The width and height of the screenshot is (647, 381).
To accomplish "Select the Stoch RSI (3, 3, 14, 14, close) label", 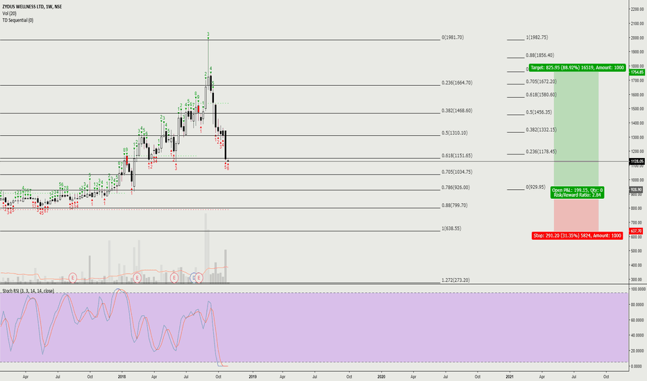I will pos(28,291).
